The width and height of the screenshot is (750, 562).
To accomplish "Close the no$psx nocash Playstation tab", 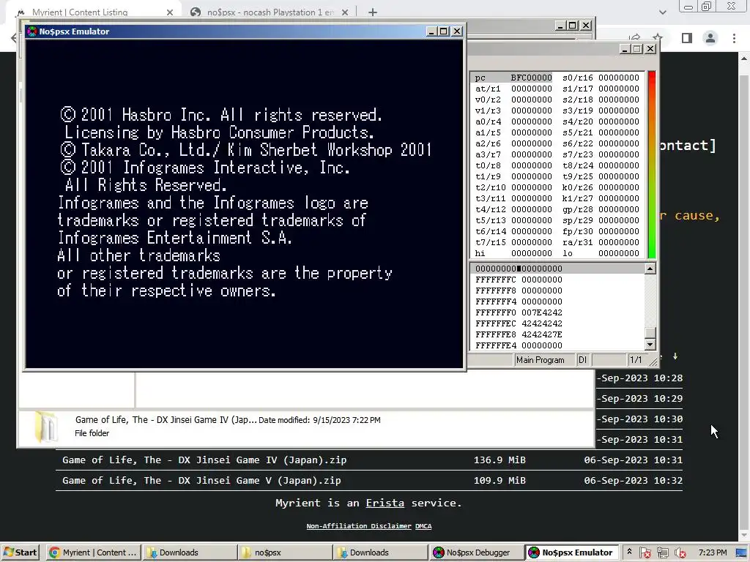I will [x=345, y=12].
